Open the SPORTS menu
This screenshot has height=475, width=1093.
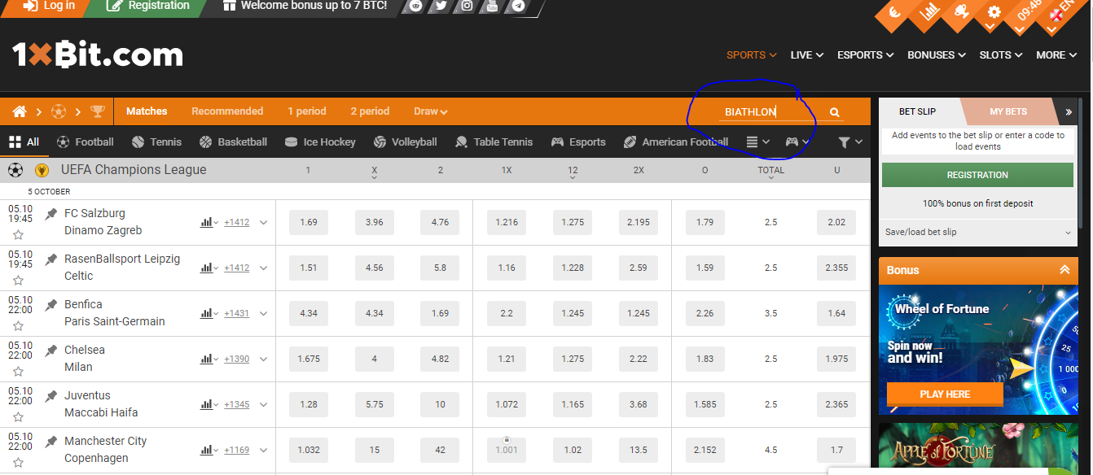pyautogui.click(x=750, y=54)
